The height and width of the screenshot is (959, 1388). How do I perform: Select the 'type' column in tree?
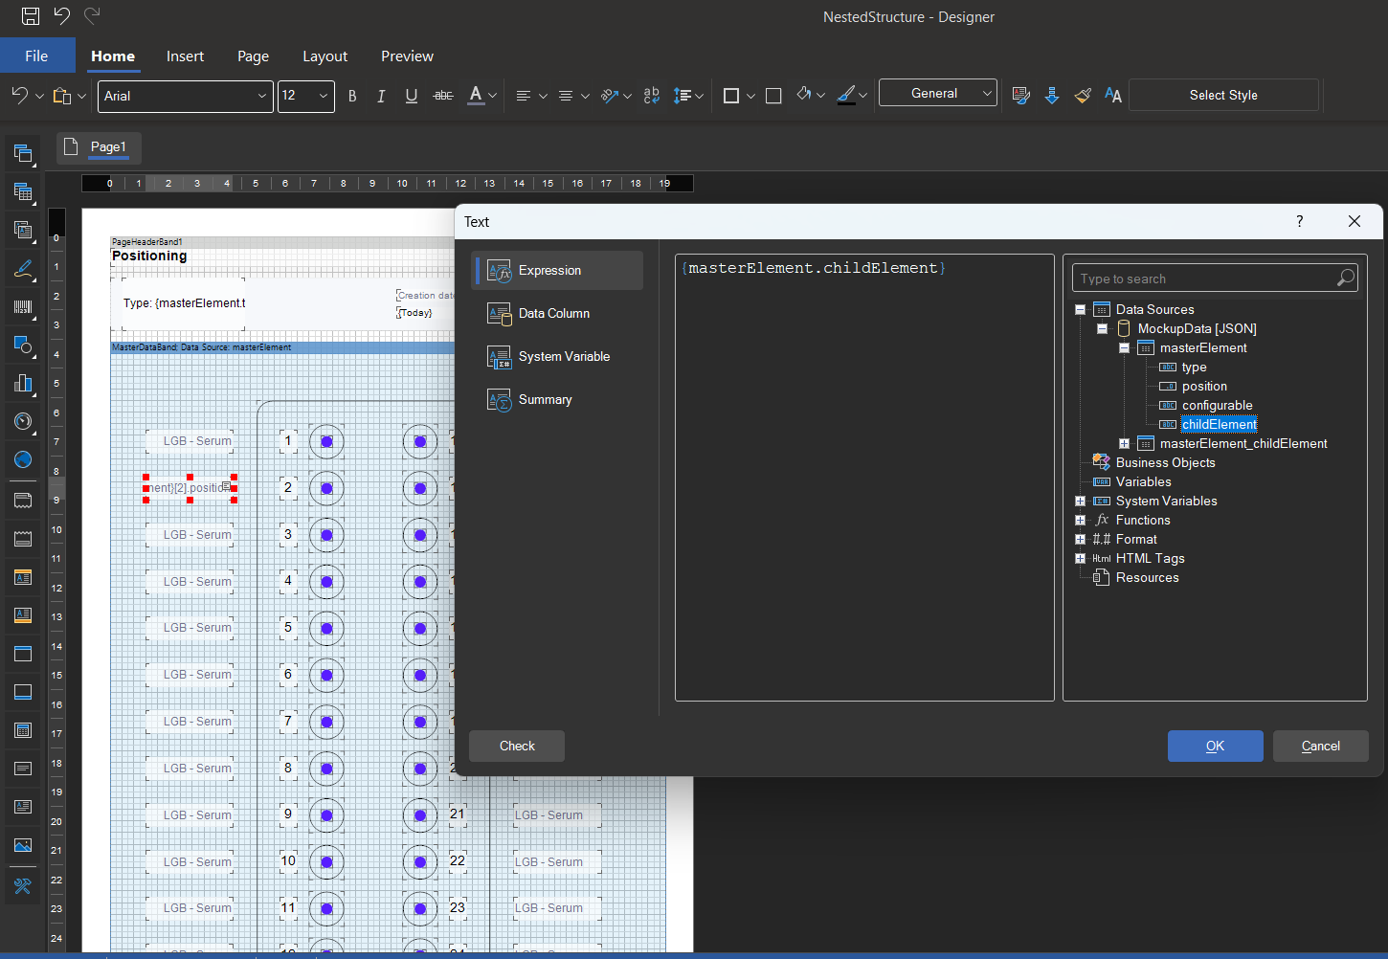click(x=1194, y=368)
